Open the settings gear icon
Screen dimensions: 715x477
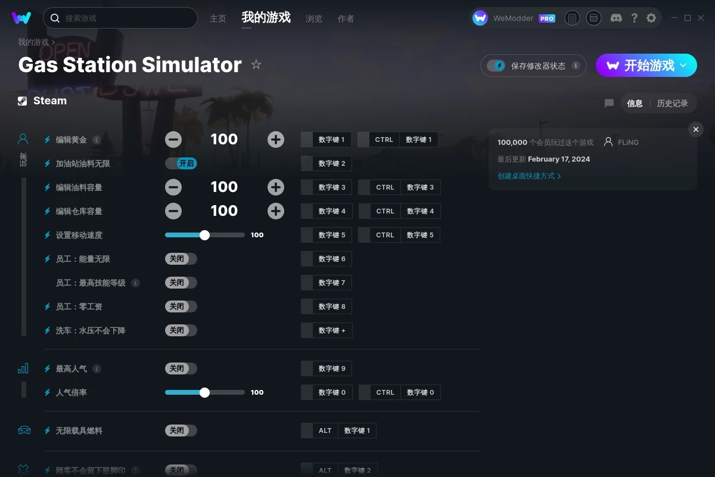coord(651,18)
